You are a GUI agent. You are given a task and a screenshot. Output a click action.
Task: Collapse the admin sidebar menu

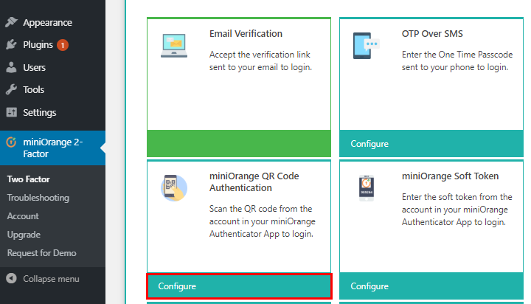click(51, 279)
